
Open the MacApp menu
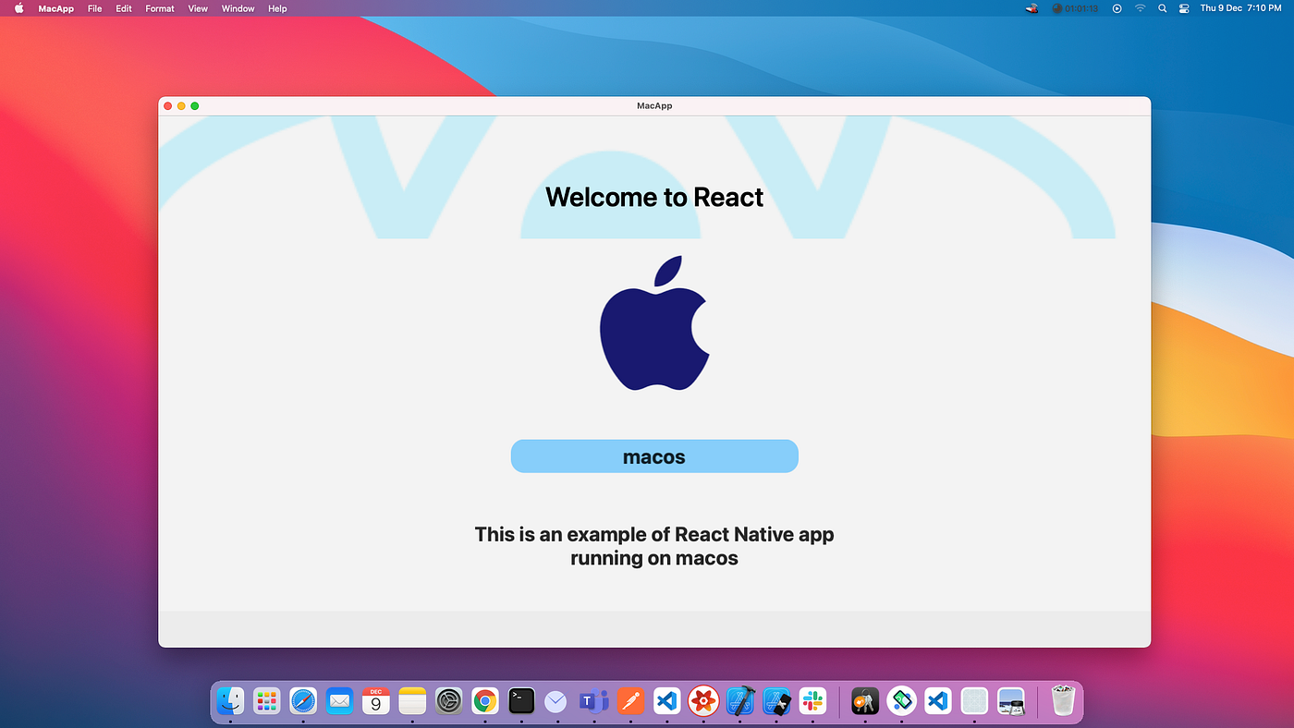coord(55,8)
